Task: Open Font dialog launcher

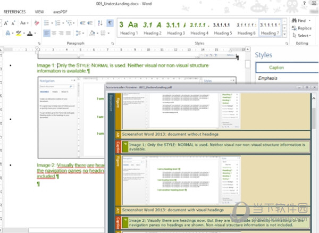Action: click(39, 43)
